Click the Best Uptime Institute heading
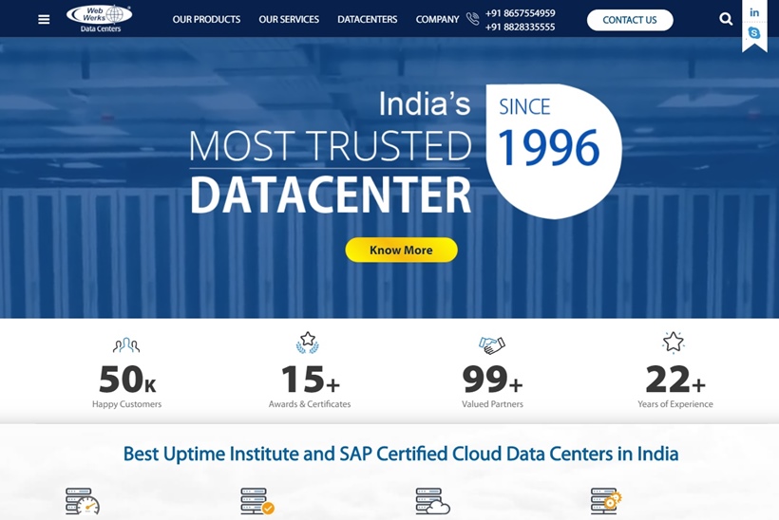 coord(401,454)
